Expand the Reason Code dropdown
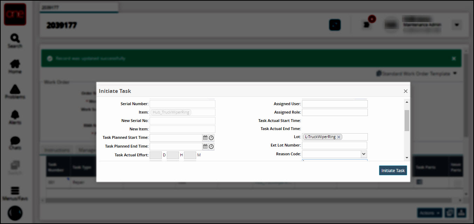Viewport: 474px width, 224px height. (364, 154)
